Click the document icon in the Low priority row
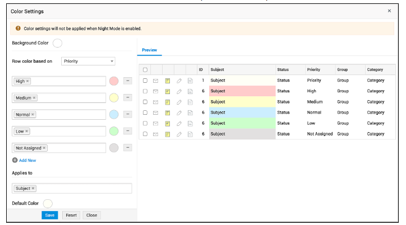This screenshot has height=225, width=406. 190,123
